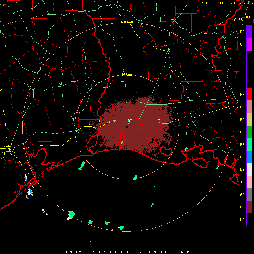This screenshot has height=254, width=254.
Task: Click the 100 NMI range ring label
Action: pos(127,22)
